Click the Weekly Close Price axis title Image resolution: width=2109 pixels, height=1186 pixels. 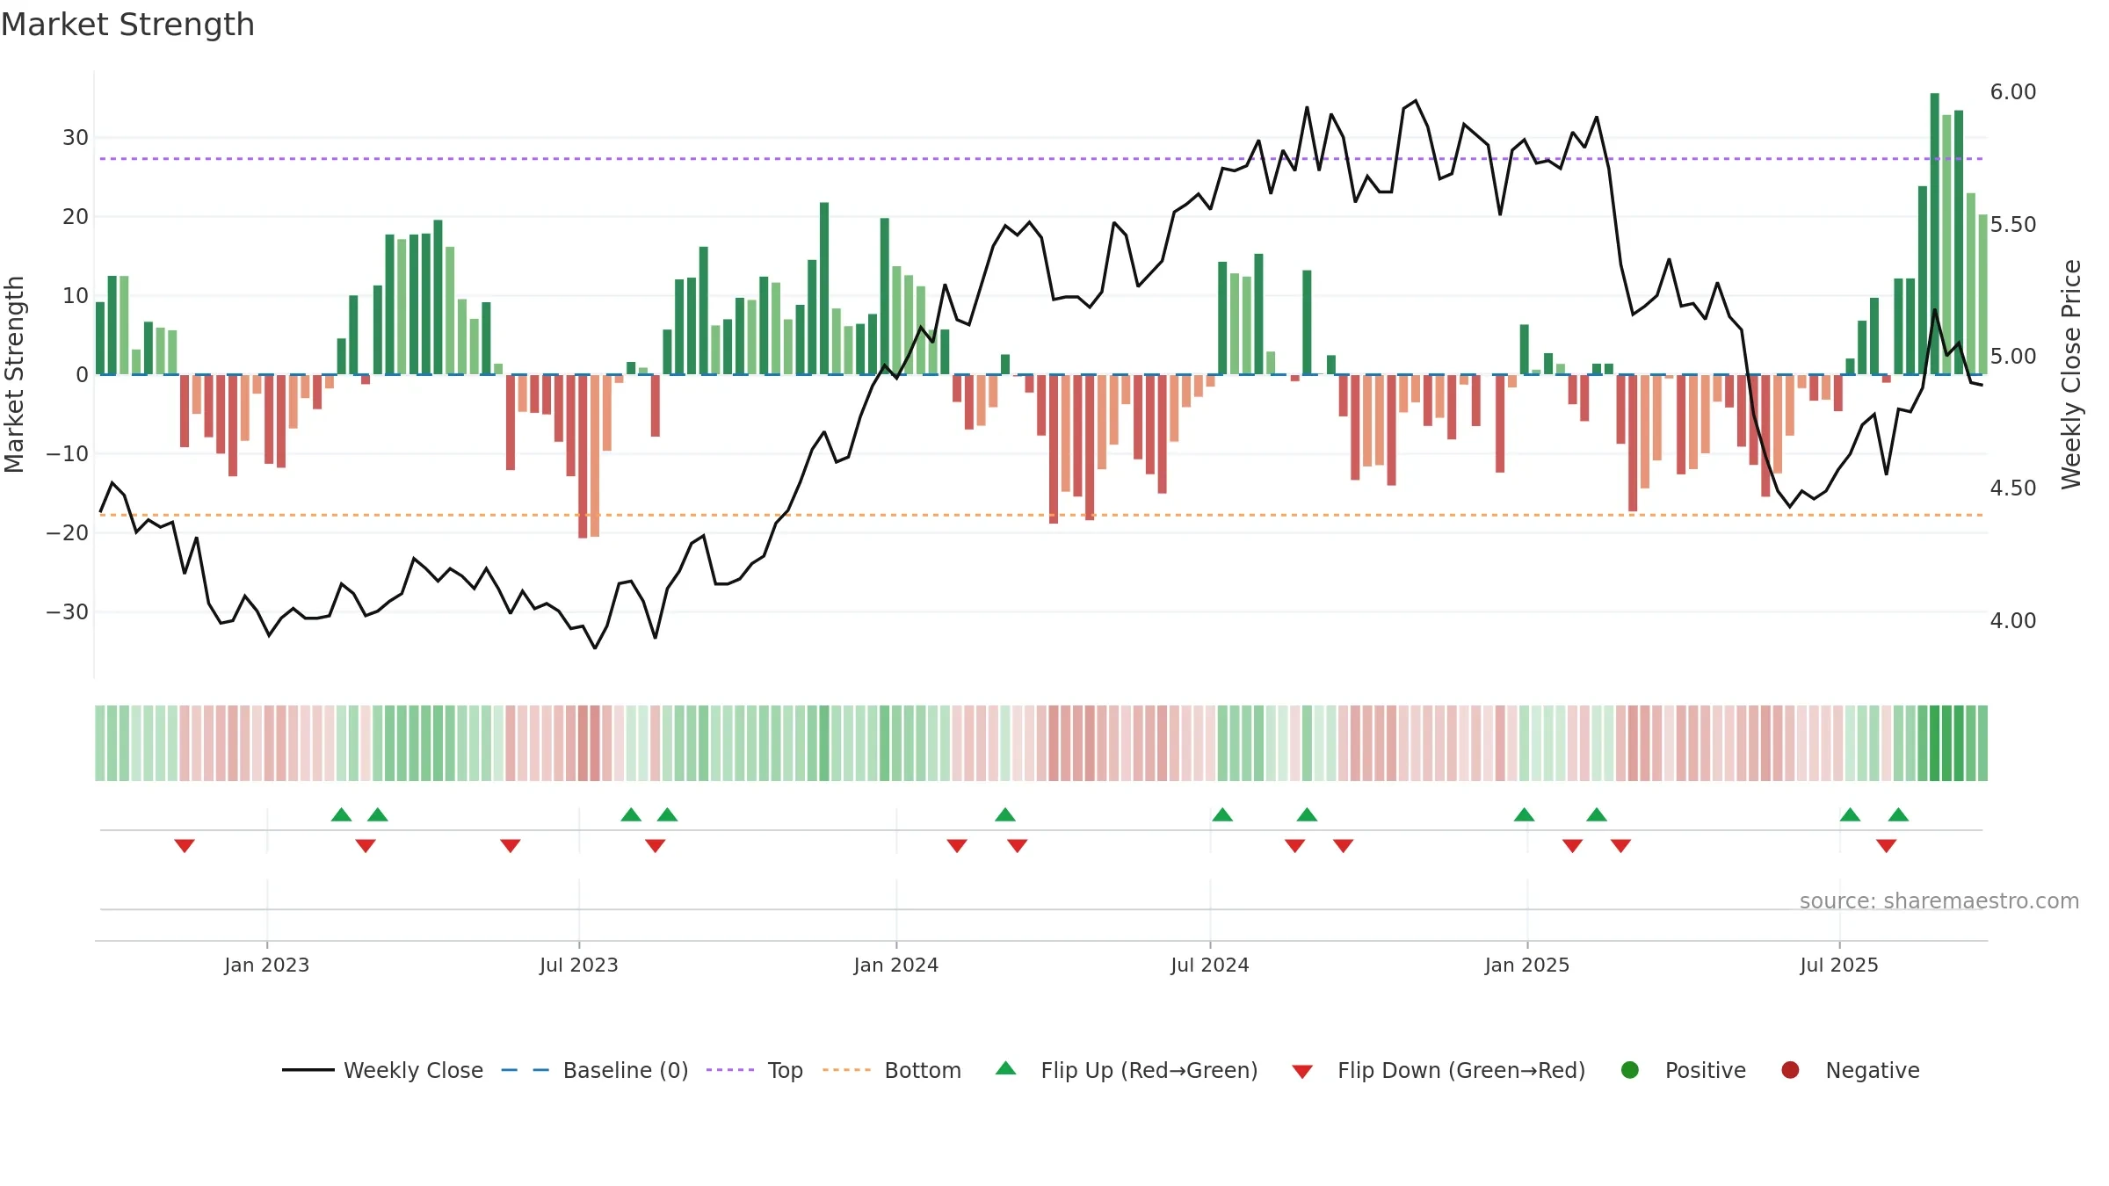point(2071,374)
